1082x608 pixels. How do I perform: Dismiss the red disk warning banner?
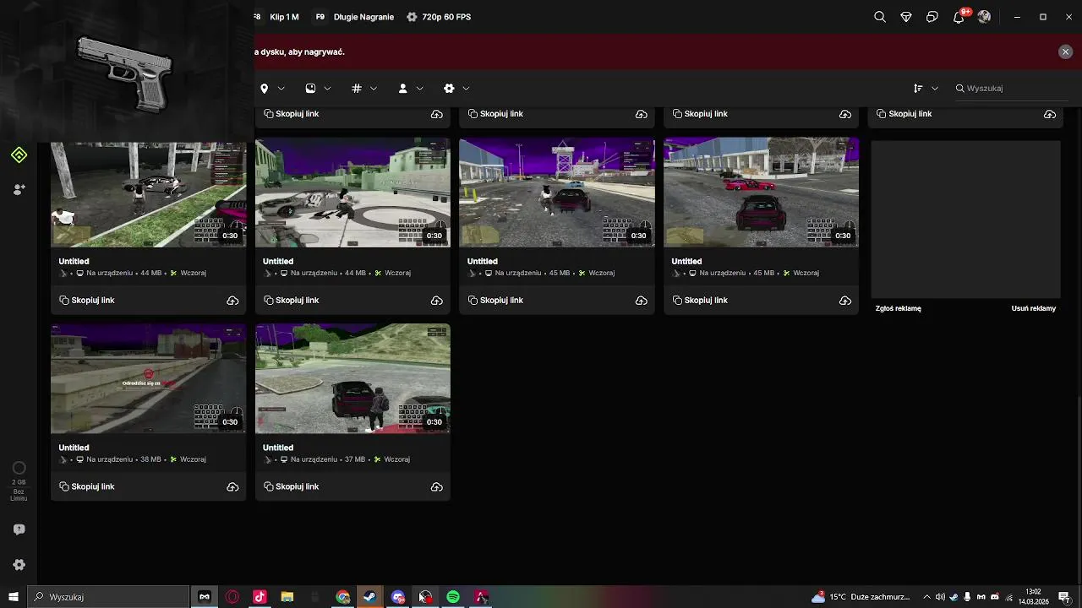point(1065,52)
